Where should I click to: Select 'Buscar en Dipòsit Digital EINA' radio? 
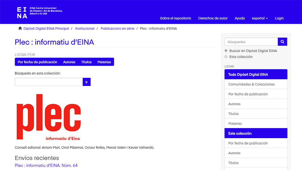pyautogui.click(x=226, y=50)
